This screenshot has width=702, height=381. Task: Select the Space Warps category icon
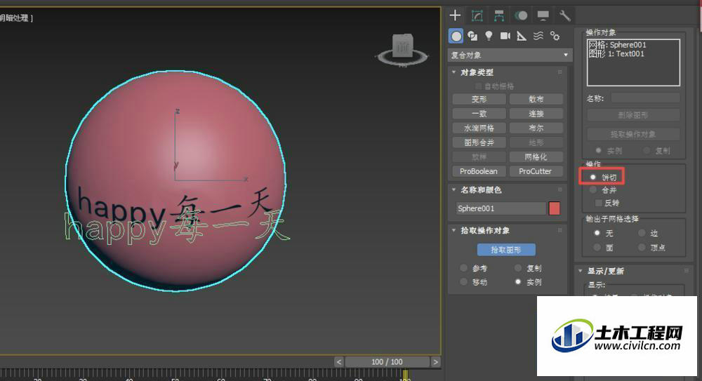538,36
